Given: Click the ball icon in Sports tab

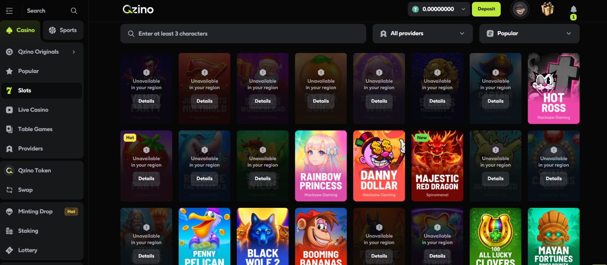Looking at the screenshot, I should [x=52, y=30].
